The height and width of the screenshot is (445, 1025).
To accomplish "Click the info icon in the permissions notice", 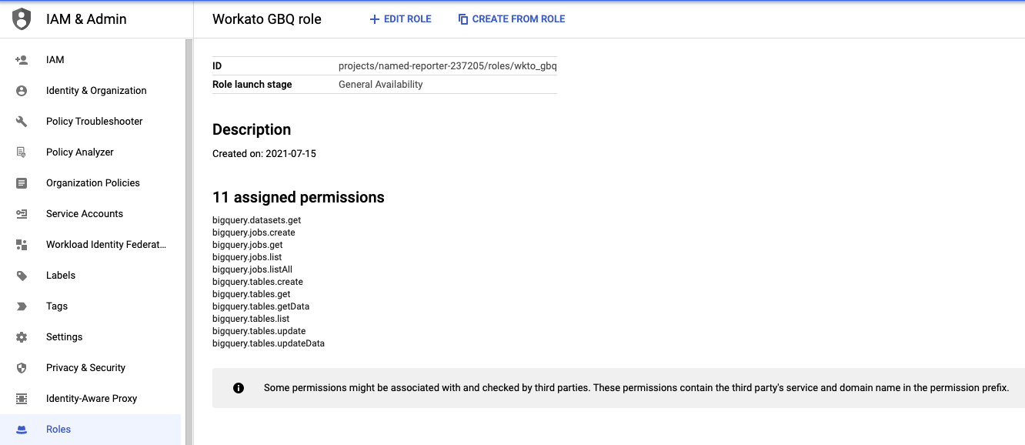I will coord(239,387).
